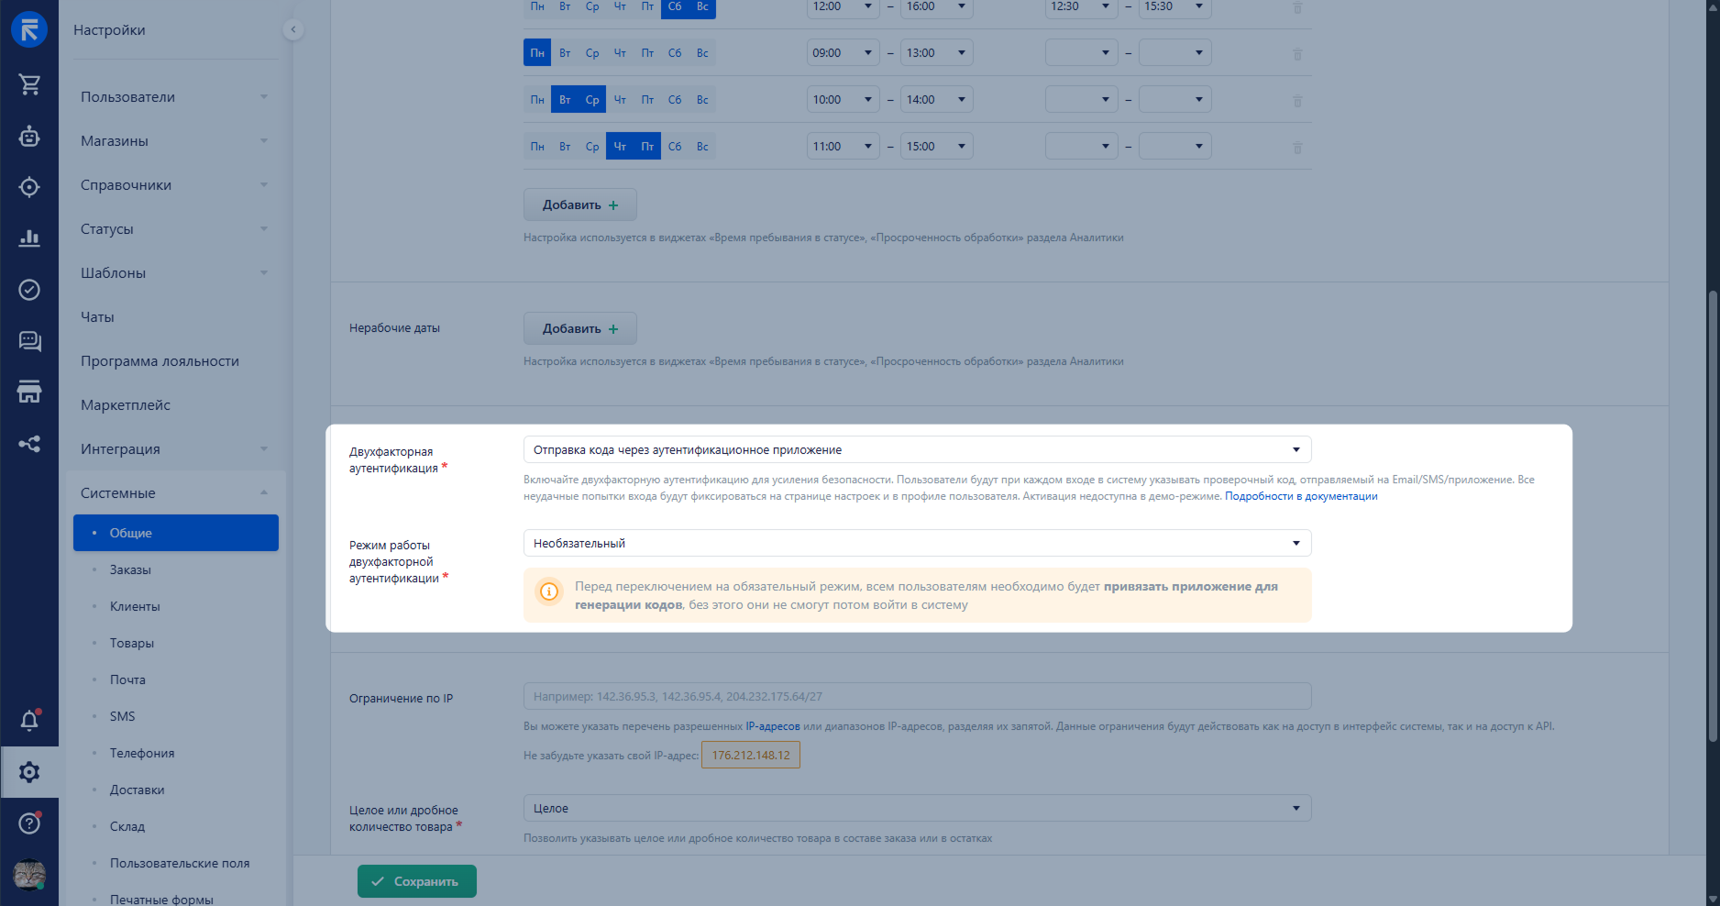The image size is (1720, 906).
Task: Open the two-factor mode dropdown showing Необязательный
Action: (x=917, y=544)
